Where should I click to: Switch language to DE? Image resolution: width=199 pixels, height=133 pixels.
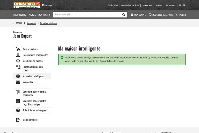click(180, 5)
